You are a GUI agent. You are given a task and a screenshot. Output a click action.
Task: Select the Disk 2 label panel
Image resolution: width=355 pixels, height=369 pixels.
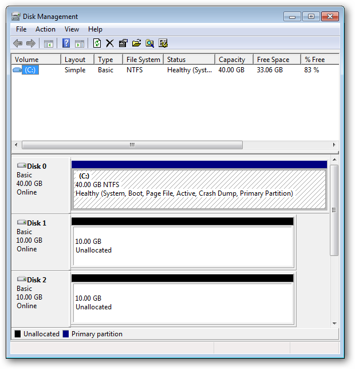(x=41, y=299)
